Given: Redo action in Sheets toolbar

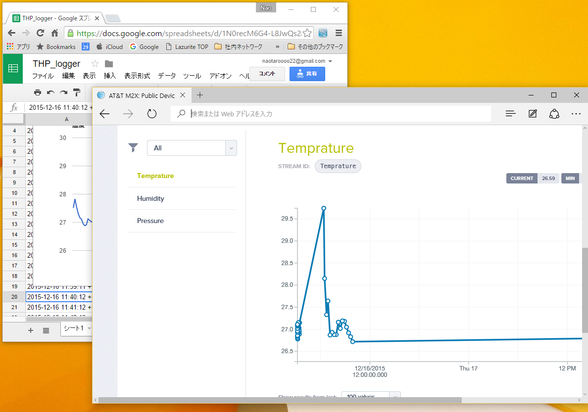Looking at the screenshot, I should [64, 92].
